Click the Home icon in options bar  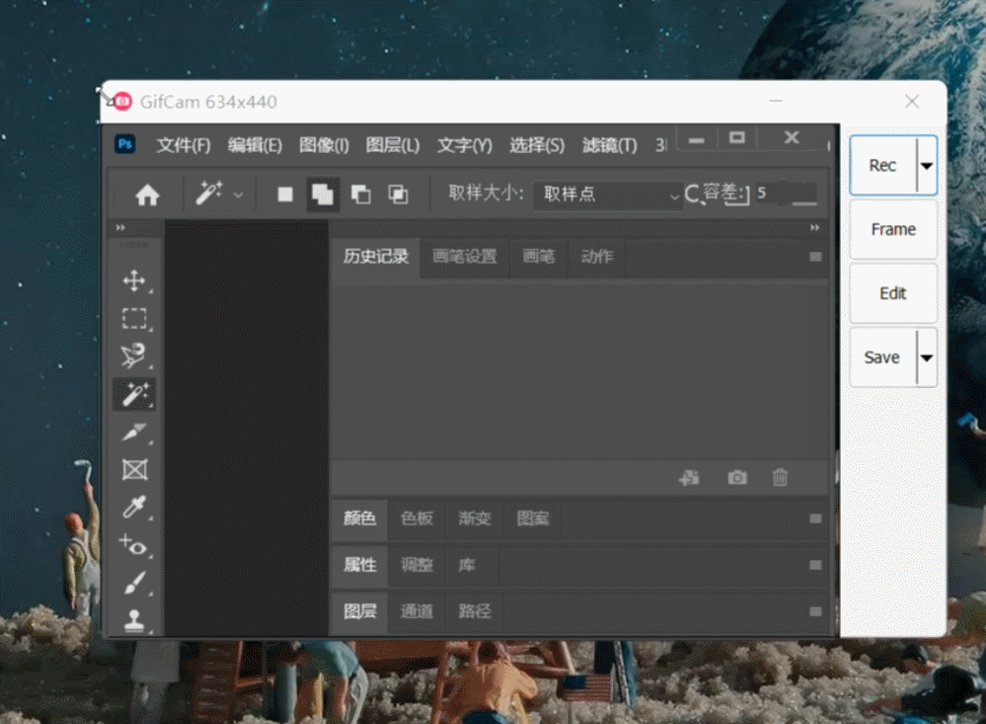[x=145, y=195]
